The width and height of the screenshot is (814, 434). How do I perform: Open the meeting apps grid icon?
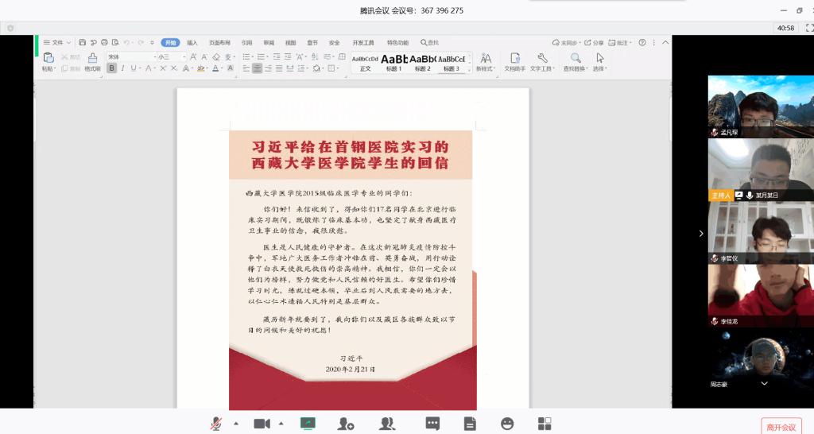point(545,424)
